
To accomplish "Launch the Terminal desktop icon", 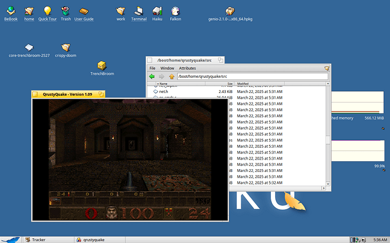I will point(139,11).
